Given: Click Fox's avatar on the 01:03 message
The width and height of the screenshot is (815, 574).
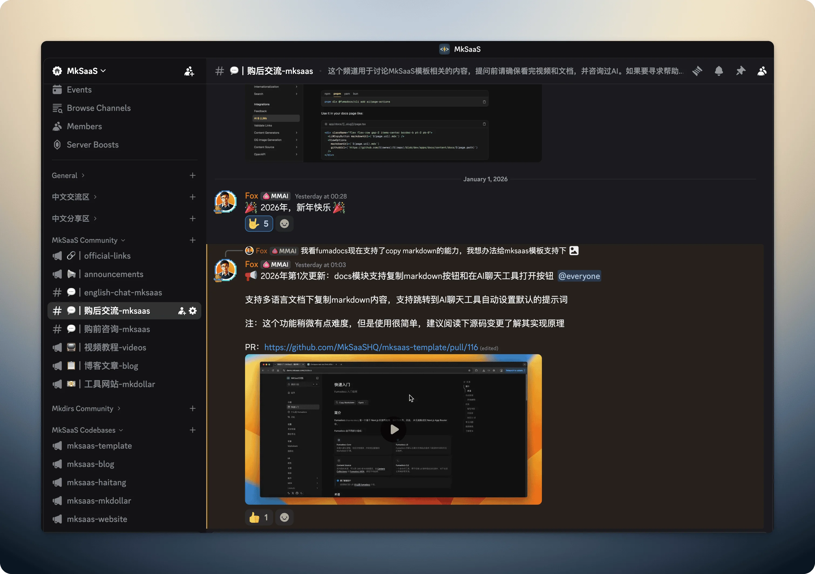Looking at the screenshot, I should pyautogui.click(x=225, y=270).
